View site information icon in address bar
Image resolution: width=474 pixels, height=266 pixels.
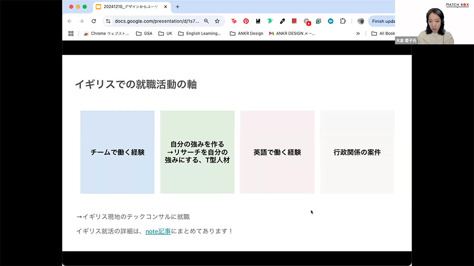tap(108, 21)
